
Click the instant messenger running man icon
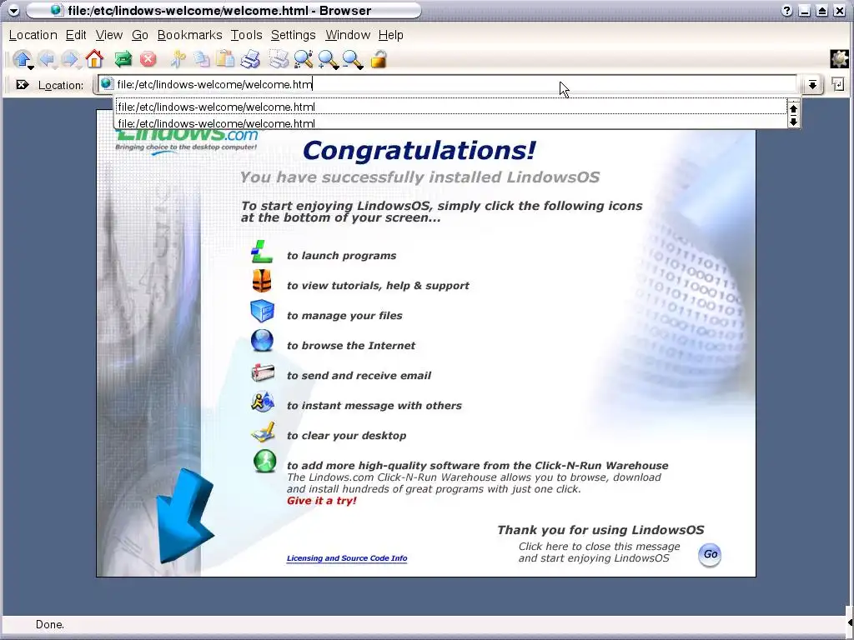263,402
